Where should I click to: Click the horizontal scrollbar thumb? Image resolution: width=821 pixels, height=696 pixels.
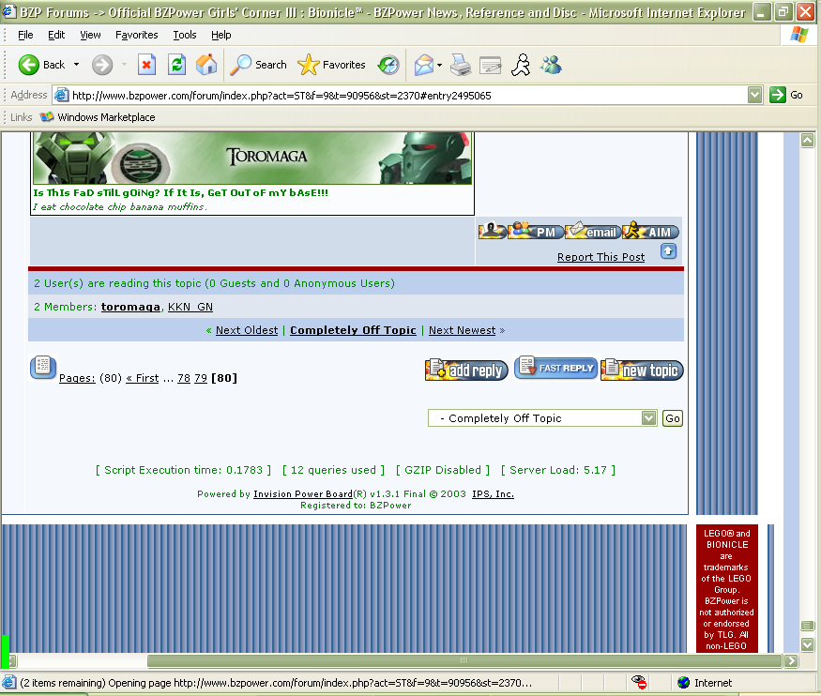point(464,660)
